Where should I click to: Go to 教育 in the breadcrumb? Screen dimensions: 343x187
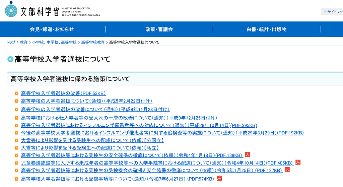(x=24, y=42)
